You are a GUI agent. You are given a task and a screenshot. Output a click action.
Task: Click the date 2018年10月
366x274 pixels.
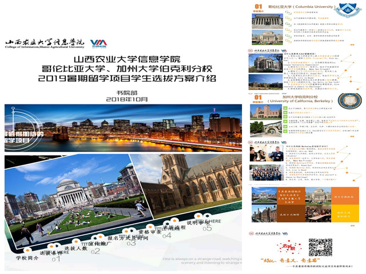tap(127, 99)
